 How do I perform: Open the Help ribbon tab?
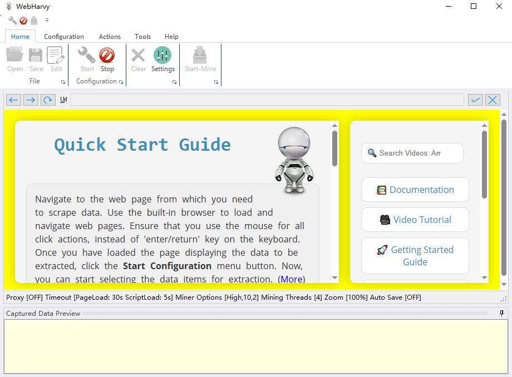[171, 37]
